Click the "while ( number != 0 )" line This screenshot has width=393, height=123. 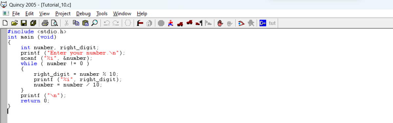55,63
